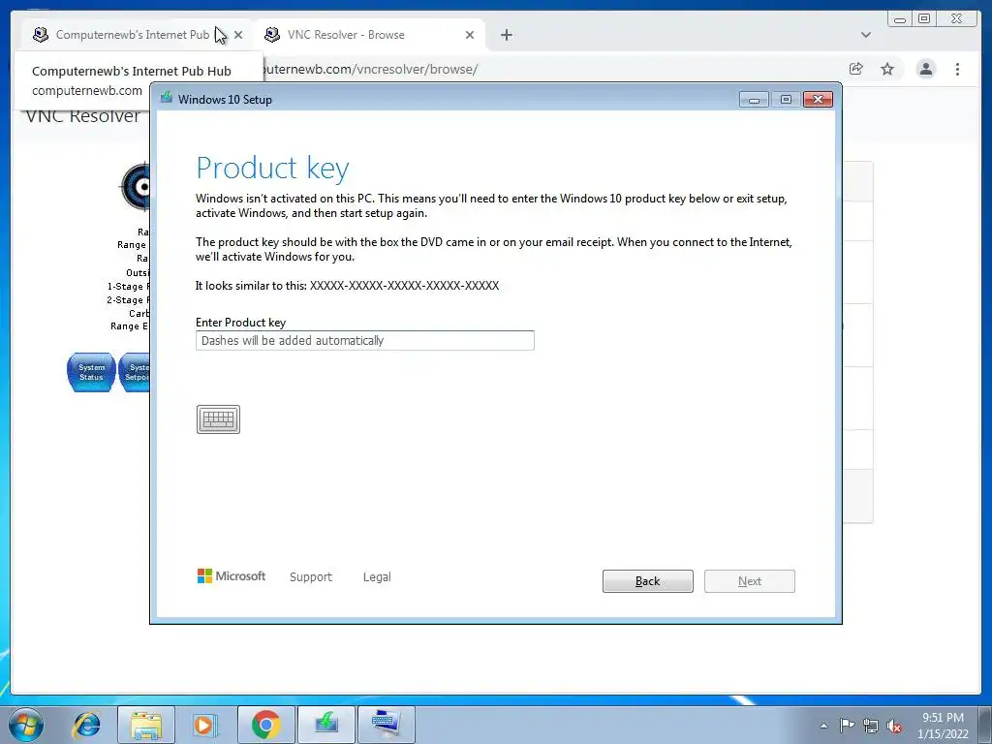Open Chrome's three-dot menu
This screenshot has height=744, width=992.
957,69
